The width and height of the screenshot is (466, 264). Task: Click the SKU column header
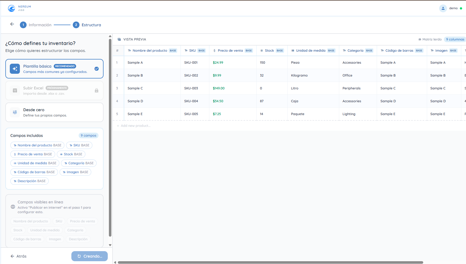(x=195, y=51)
